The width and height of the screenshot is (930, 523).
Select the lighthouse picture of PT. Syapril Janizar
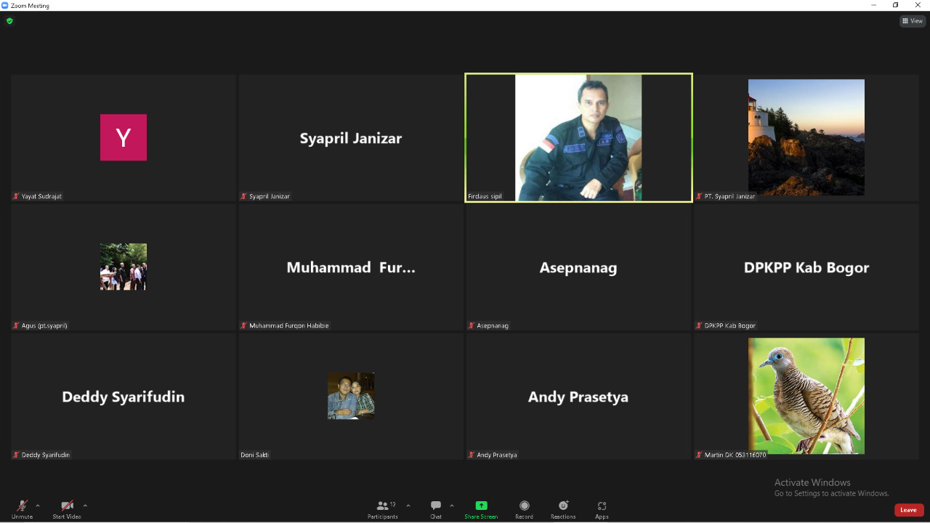coord(806,137)
